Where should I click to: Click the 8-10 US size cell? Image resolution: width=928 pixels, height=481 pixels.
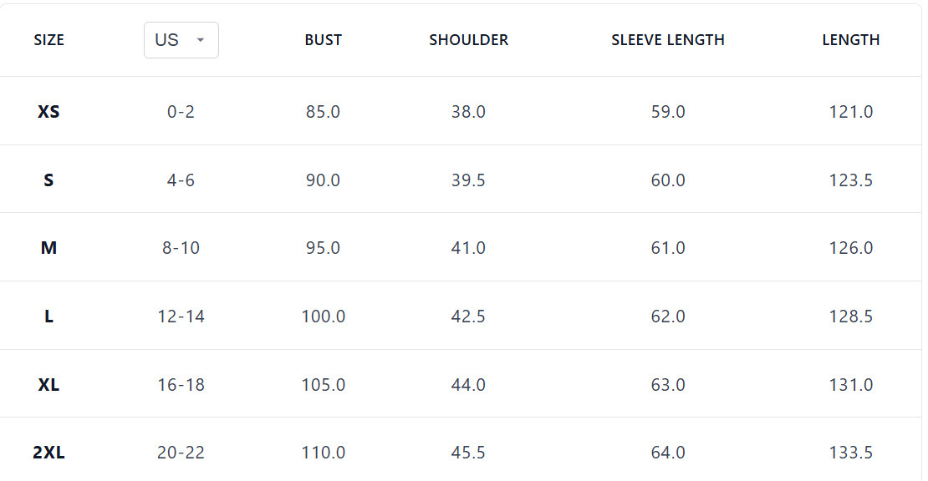pyautogui.click(x=181, y=248)
